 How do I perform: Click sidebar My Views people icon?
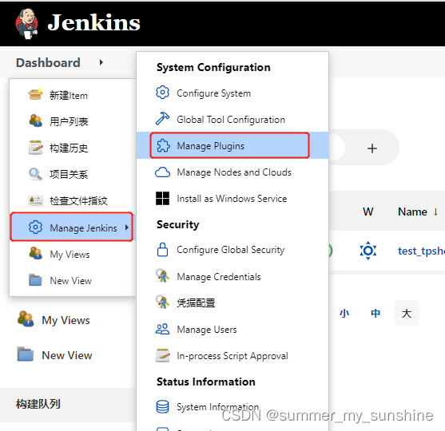(26, 319)
